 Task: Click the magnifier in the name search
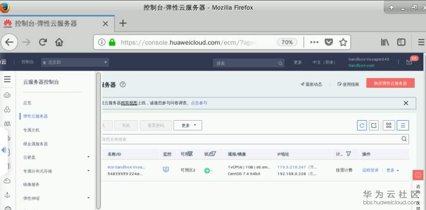[x=404, y=139]
